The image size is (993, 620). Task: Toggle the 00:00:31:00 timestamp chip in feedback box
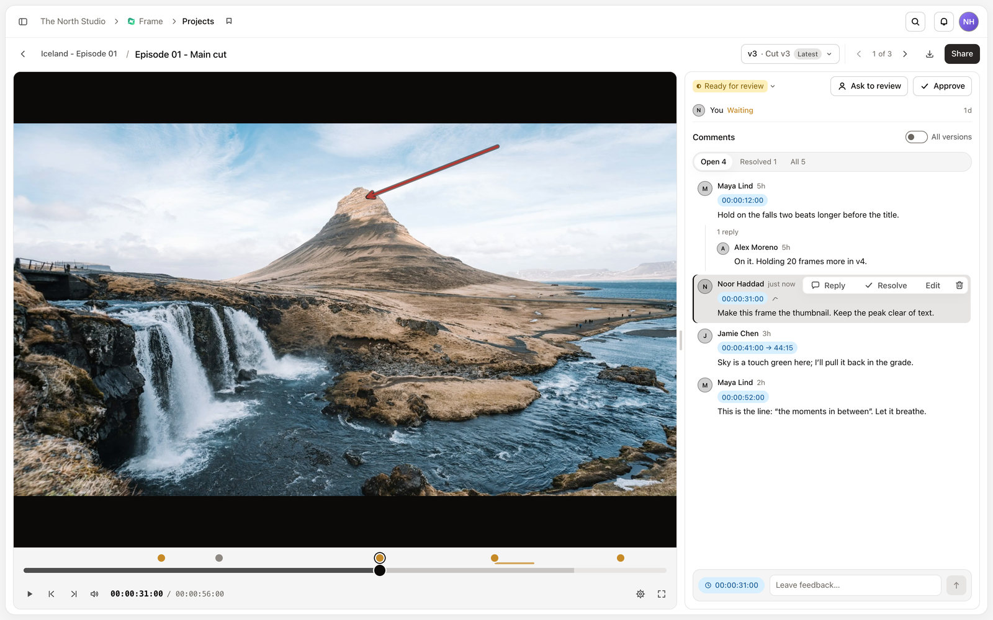point(731,585)
